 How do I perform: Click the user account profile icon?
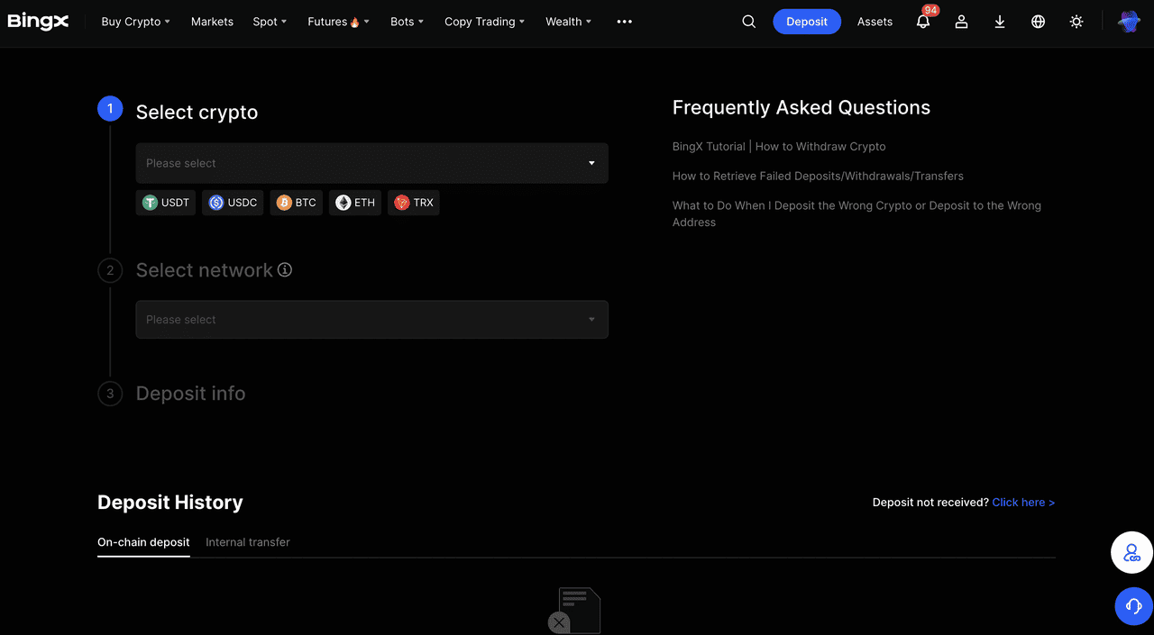pyautogui.click(x=961, y=22)
